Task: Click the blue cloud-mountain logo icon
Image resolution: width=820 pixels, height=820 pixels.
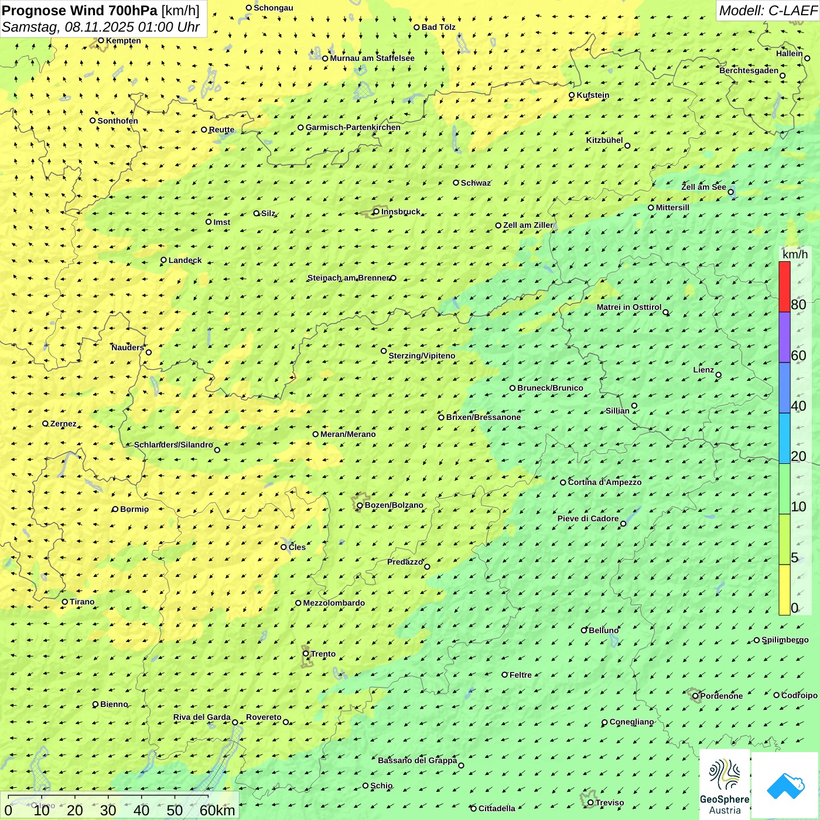Action: (785, 785)
